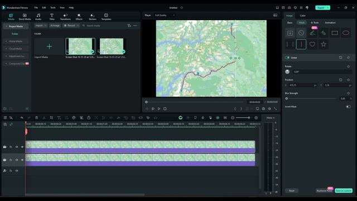The width and height of the screenshot is (357, 201).
Task: Click the filter icon in media panel
Action: (x=129, y=26)
